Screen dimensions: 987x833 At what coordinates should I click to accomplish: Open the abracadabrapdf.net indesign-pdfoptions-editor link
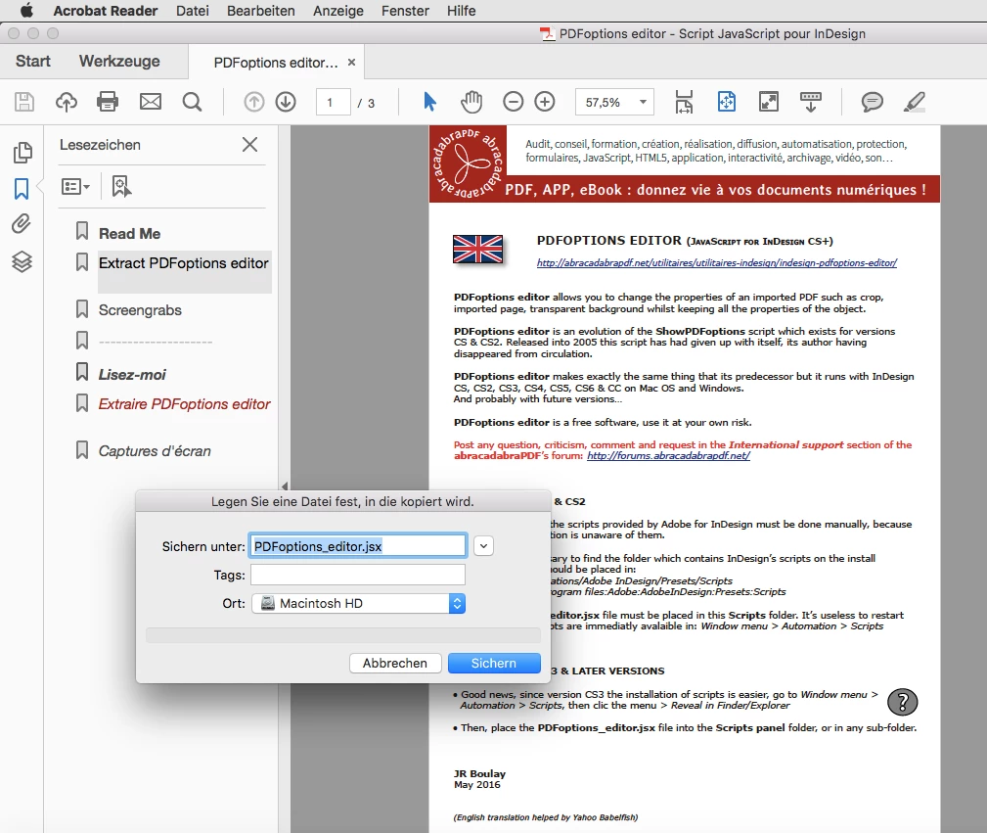click(717, 262)
